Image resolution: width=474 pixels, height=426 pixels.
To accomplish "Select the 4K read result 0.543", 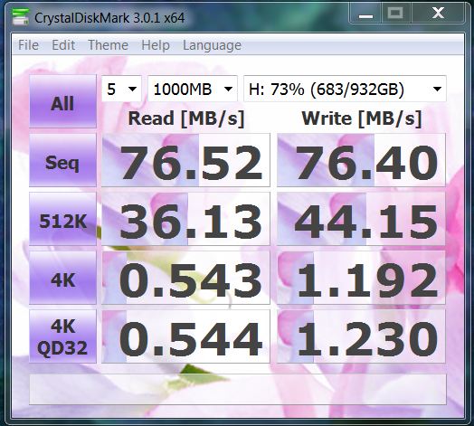I will [x=185, y=278].
